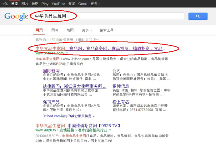Click the blue magnifier search button

[x=198, y=16]
